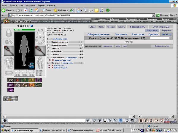Click the запомнить link in Комплекты
Image resolution: width=178 pixels, height=133 pixels.
(71, 57)
